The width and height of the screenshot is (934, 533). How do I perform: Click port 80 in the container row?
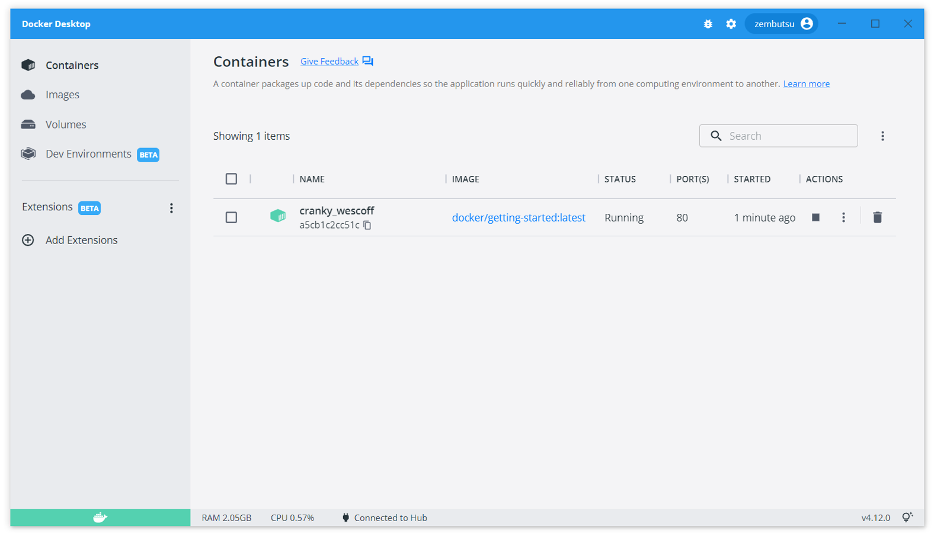682,217
